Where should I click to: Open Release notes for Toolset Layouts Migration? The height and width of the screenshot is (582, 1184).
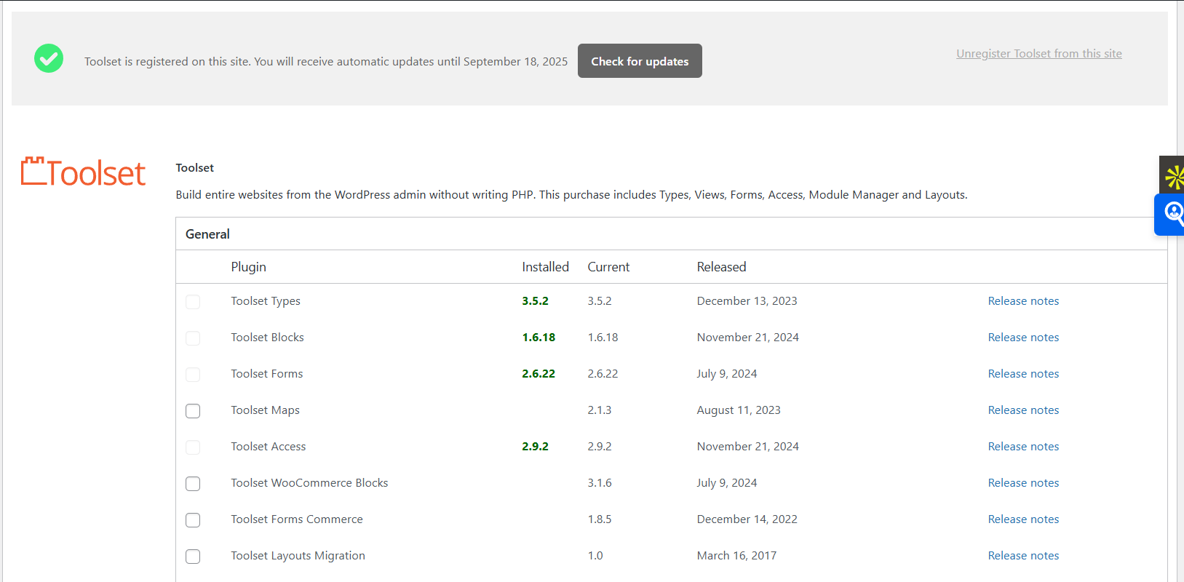point(1023,556)
